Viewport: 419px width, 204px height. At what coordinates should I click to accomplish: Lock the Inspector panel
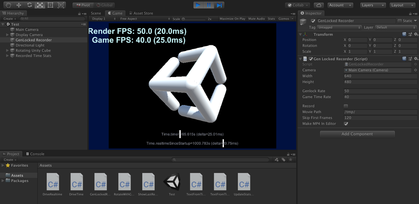410,14
